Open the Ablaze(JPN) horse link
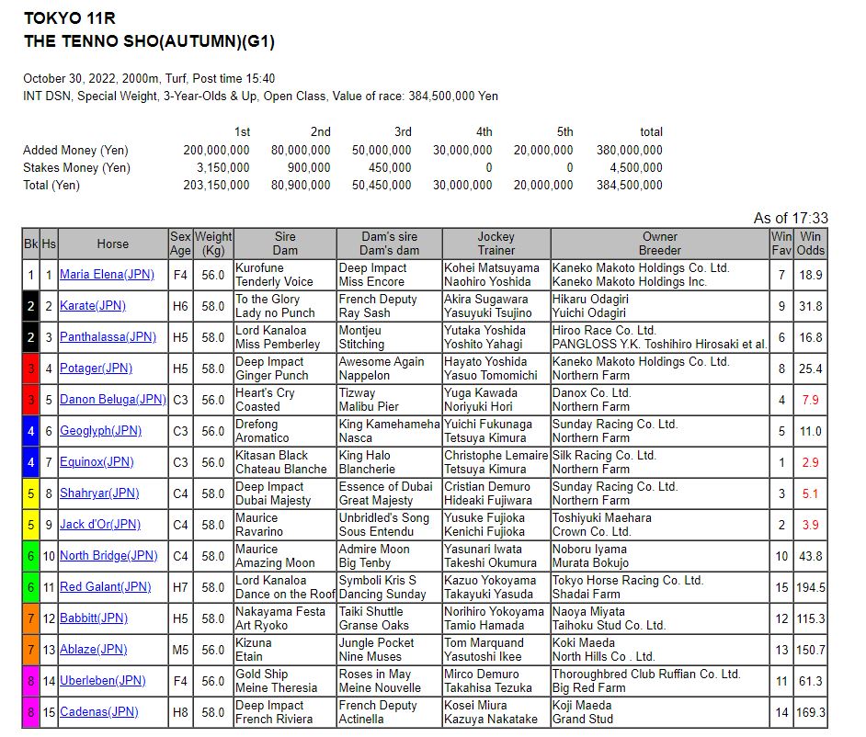Image resolution: width=866 pixels, height=737 pixels. pos(94,649)
